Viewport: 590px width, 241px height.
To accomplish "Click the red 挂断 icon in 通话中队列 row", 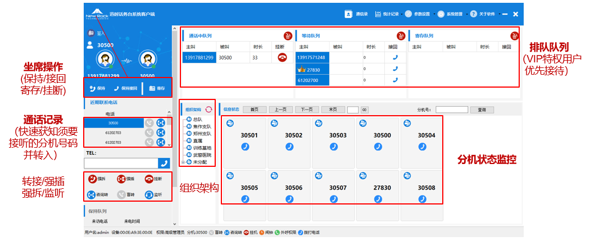I will [x=282, y=57].
